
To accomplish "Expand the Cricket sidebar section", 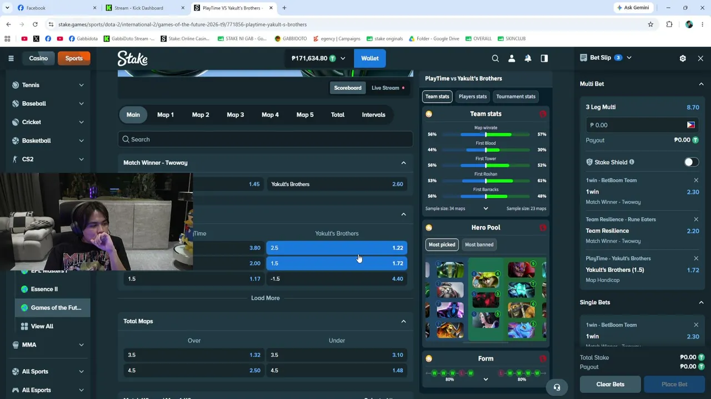I will 81,122.
